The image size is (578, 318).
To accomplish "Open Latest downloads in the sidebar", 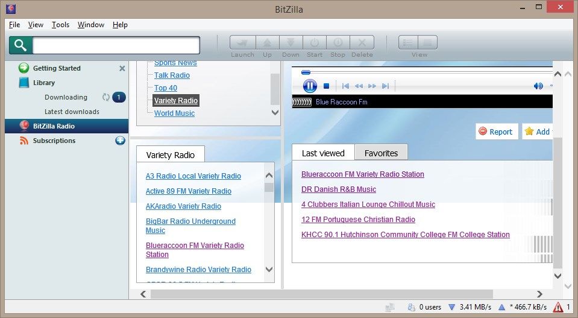I will (x=72, y=112).
